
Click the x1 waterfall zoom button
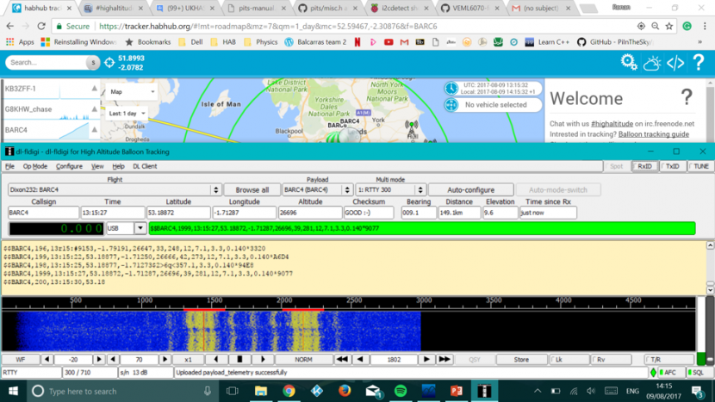coord(188,360)
